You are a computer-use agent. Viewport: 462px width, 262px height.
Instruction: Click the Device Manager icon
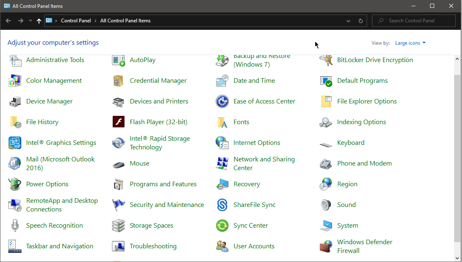(15, 101)
